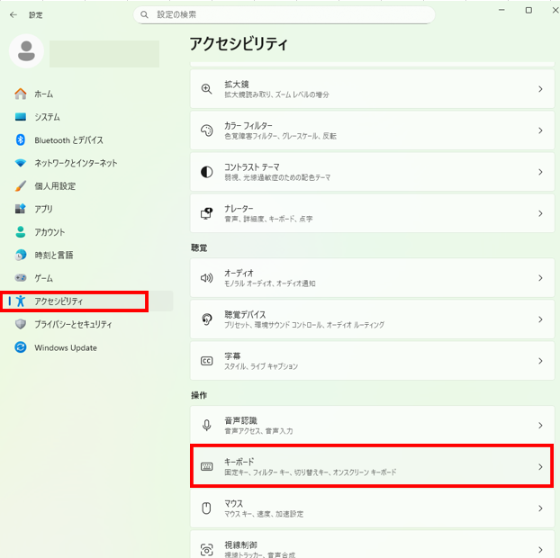Expand the Eye Control (視線制御) row chevron
The width and height of the screenshot is (560, 558).
tap(539, 549)
